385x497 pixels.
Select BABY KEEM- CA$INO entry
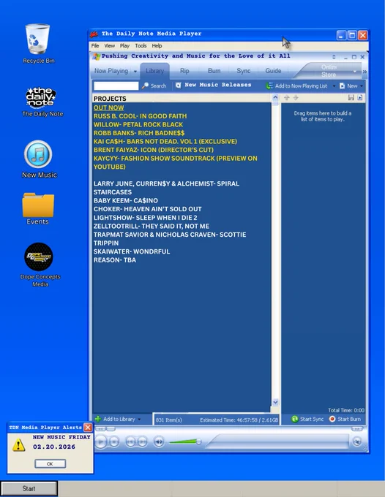click(126, 201)
